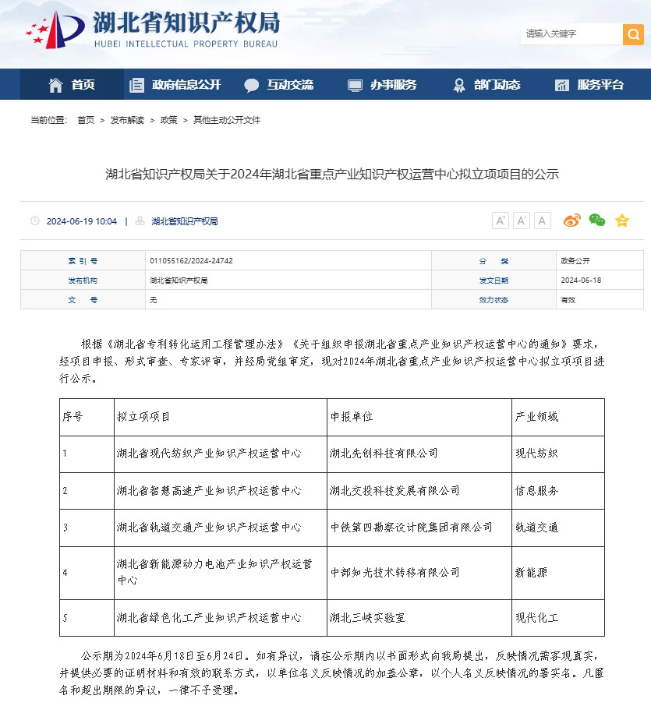This screenshot has width=651, height=706.
Task: Click 首页 in the breadcrumb
Action: (86, 120)
